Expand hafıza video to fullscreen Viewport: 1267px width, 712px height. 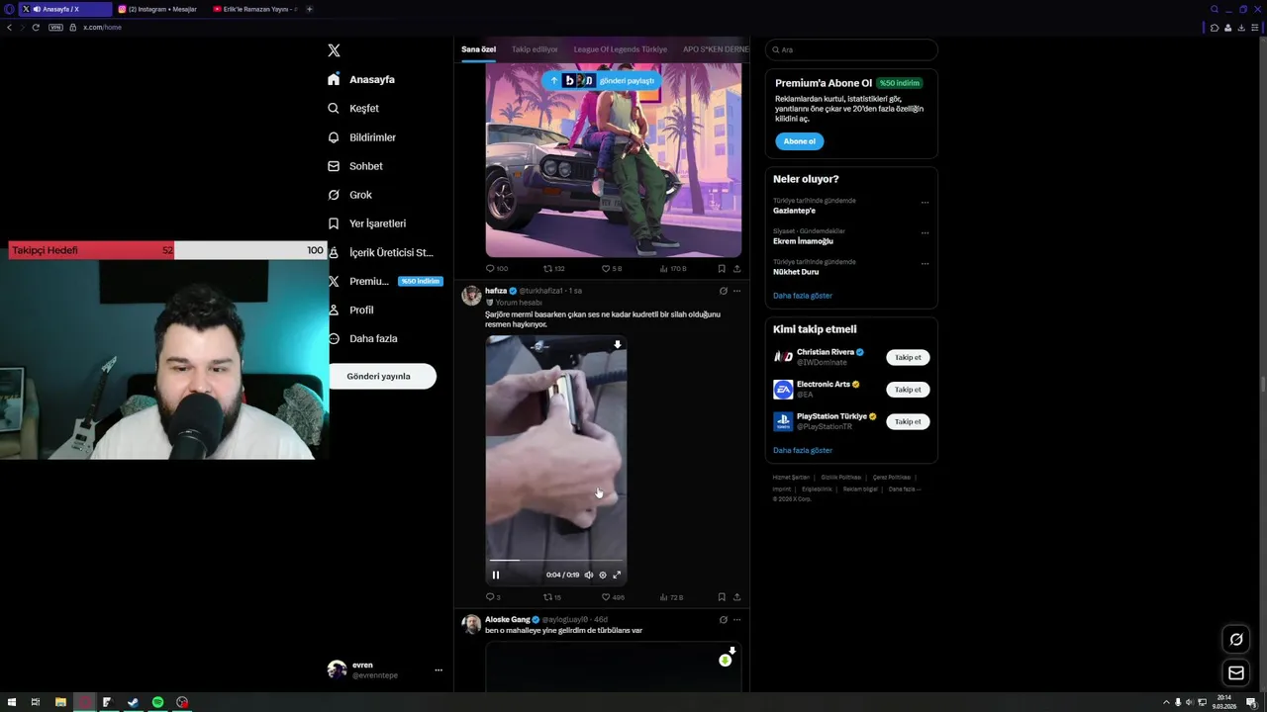click(x=617, y=575)
